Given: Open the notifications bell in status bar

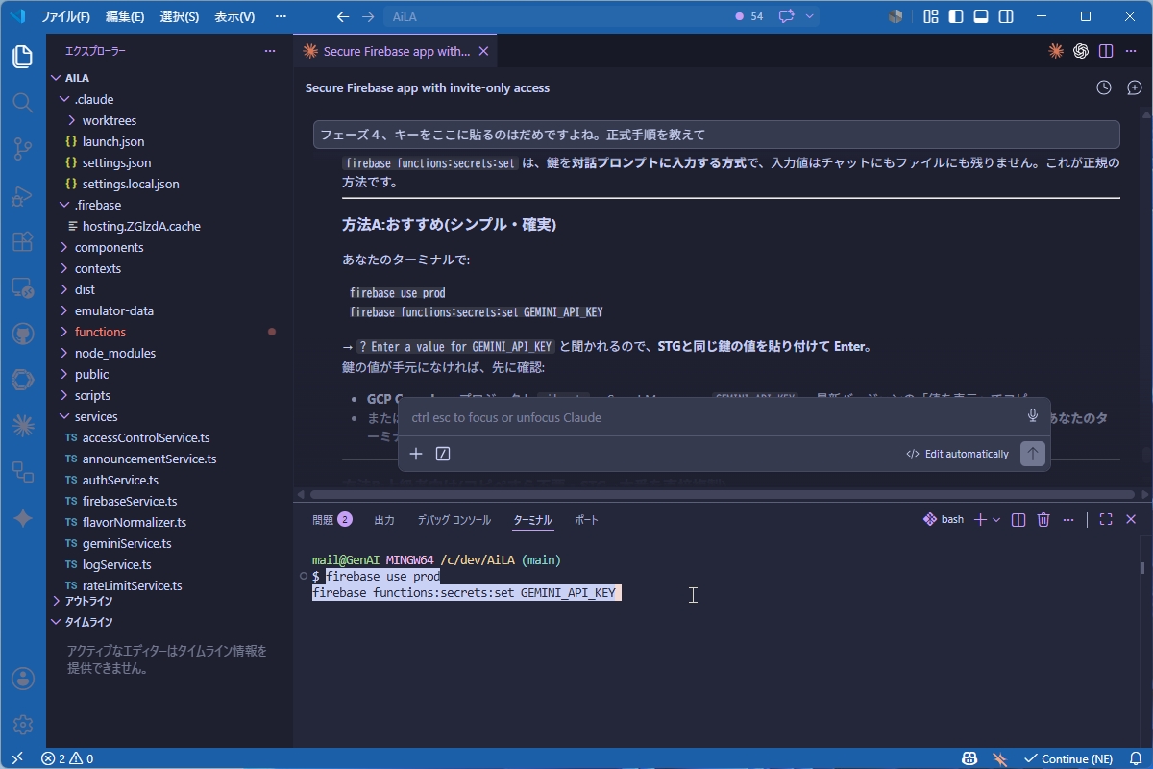Looking at the screenshot, I should [x=1137, y=758].
